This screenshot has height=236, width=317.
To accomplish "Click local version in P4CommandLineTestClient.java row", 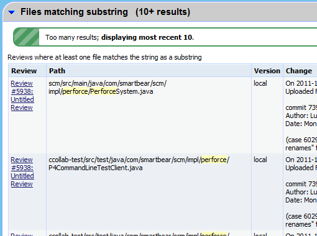I will (x=260, y=160).
